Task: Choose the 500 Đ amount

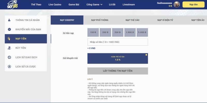Action: coord(118,32)
